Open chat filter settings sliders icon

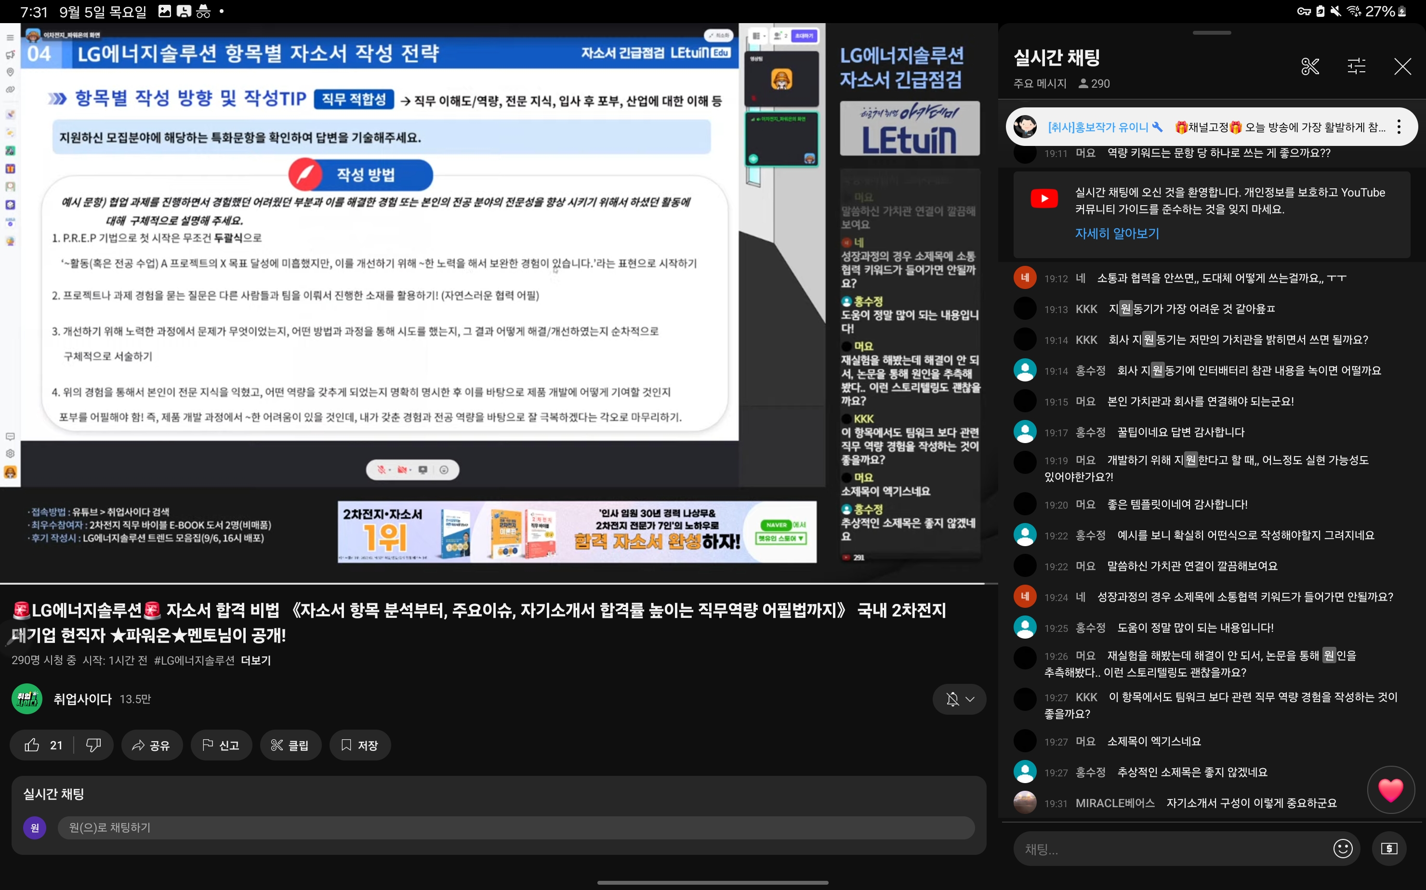(1356, 66)
